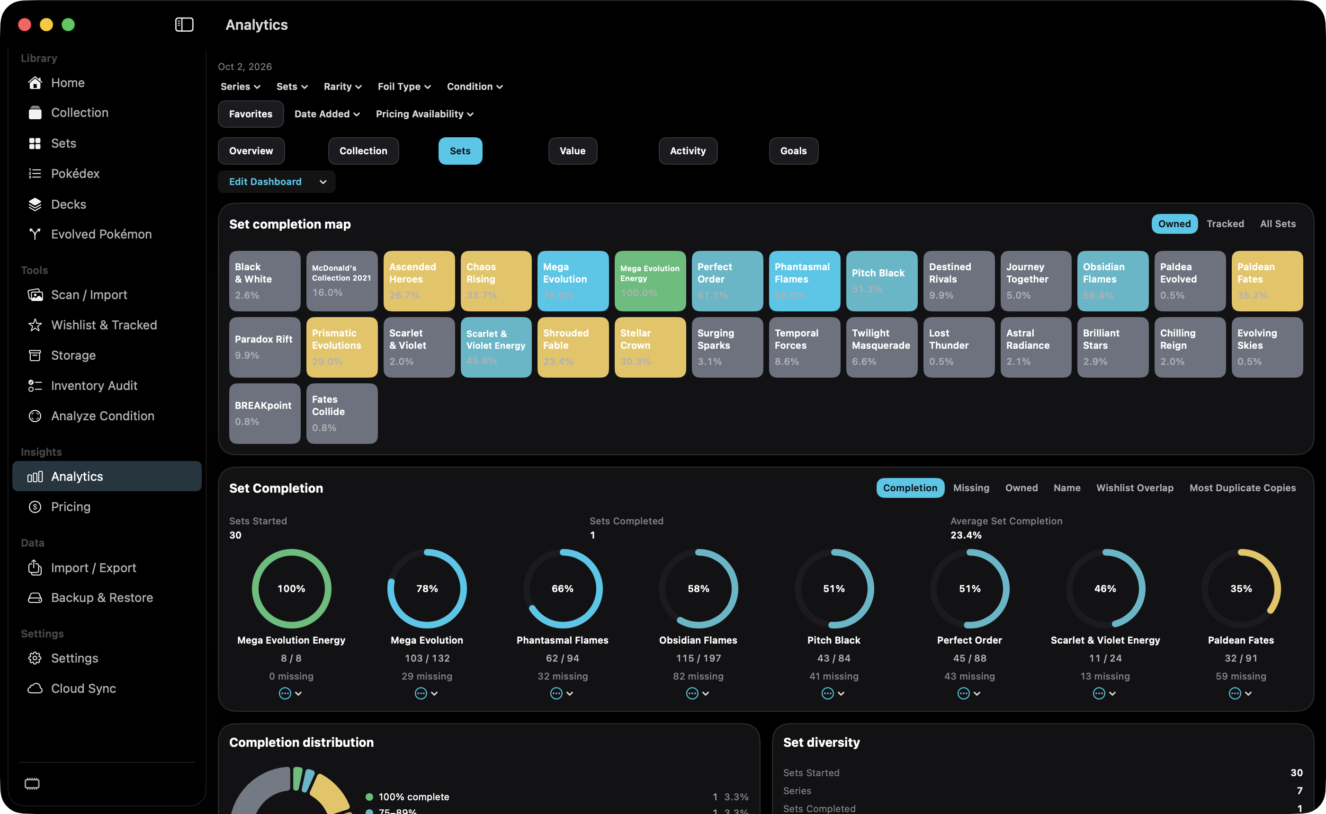This screenshot has width=1326, height=814.
Task: Open Analyze Condition icon
Action: click(35, 416)
